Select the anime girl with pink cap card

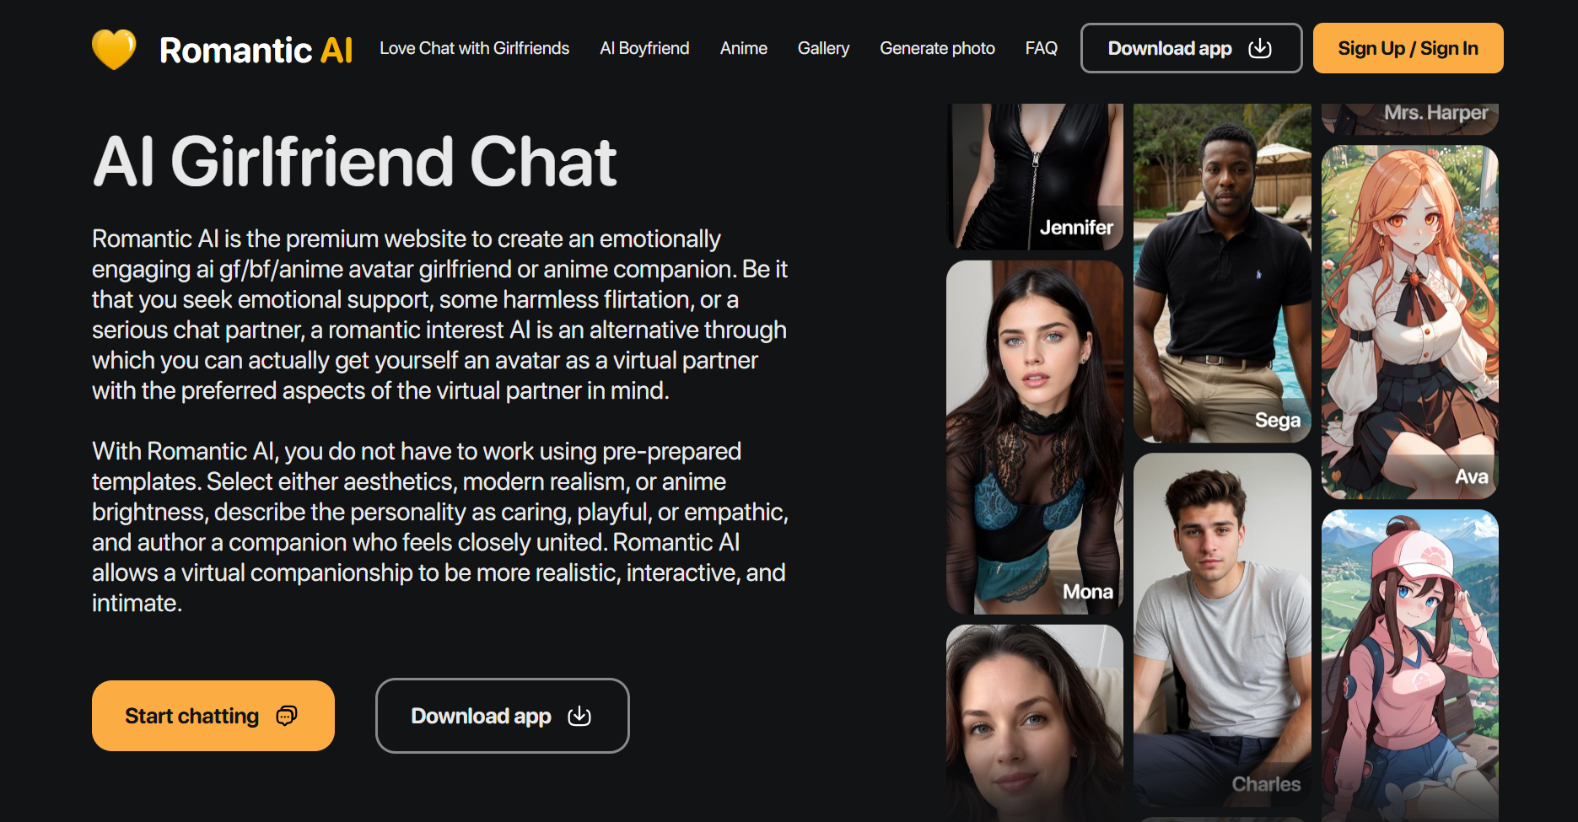coord(1410,665)
